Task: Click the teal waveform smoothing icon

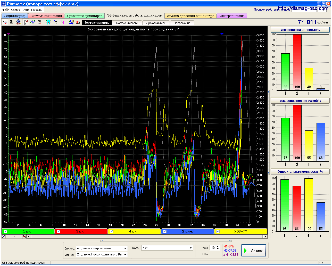Action: pyautogui.click(x=48, y=22)
